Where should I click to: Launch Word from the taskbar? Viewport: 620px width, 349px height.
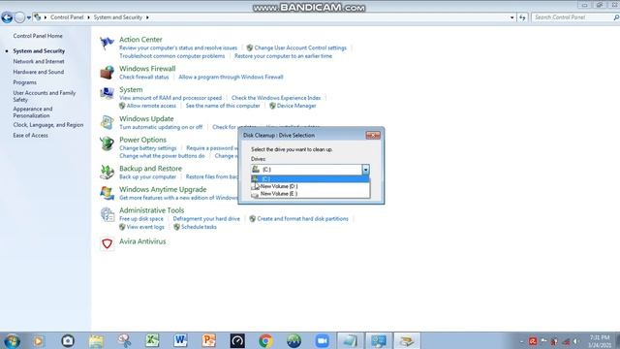180,341
